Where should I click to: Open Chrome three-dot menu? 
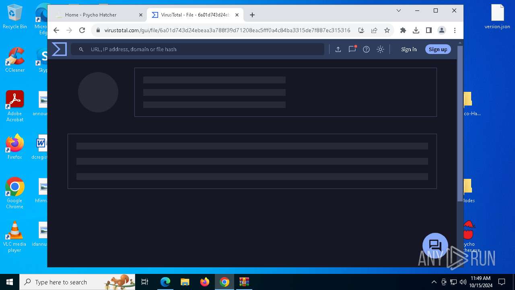(x=455, y=30)
